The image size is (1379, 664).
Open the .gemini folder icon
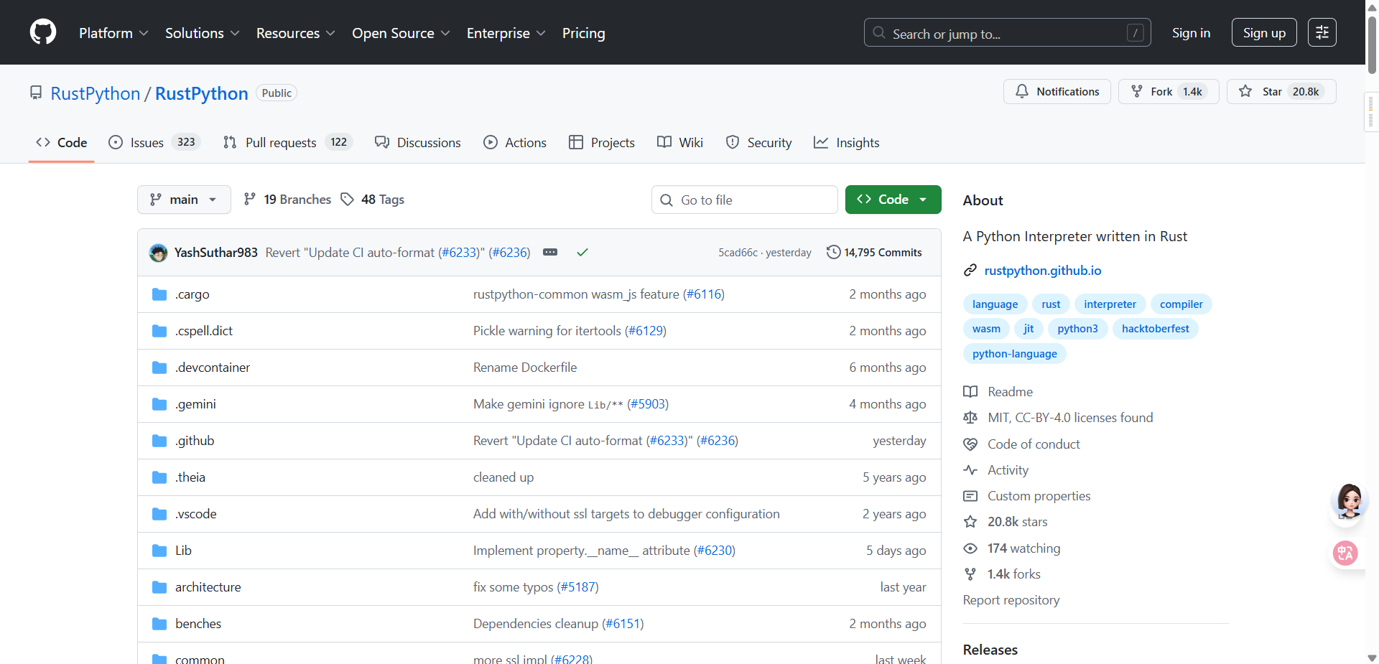[x=159, y=404]
